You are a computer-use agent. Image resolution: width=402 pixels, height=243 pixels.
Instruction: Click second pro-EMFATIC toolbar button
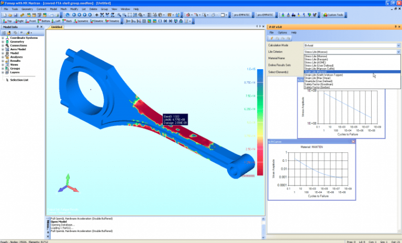click(x=265, y=15)
